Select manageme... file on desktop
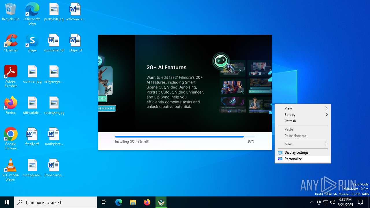Viewport: 370px width, 208px height. (x=32, y=168)
